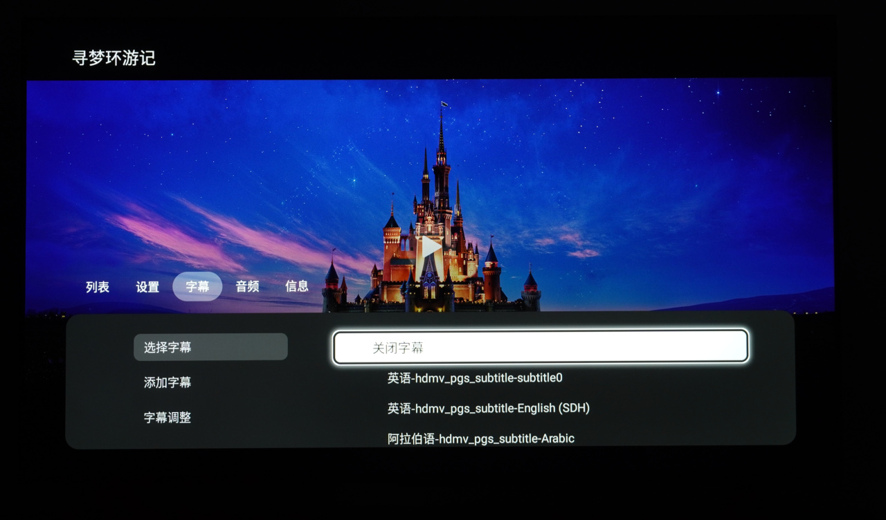The width and height of the screenshot is (886, 520).
Task: Select the Arabic subtitle track
Action: pyautogui.click(x=481, y=438)
